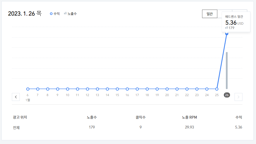This screenshot has height=144, width=256.
Task: Select the revenue data point for day 6
Action: coord(28,89)
